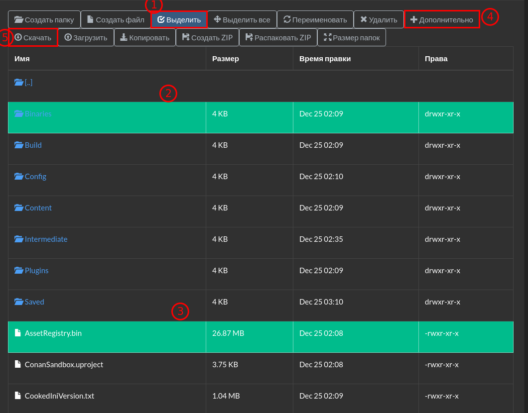The width and height of the screenshot is (528, 413).
Task: Extract an archive with Распаковать ZIP
Action: pyautogui.click(x=278, y=38)
